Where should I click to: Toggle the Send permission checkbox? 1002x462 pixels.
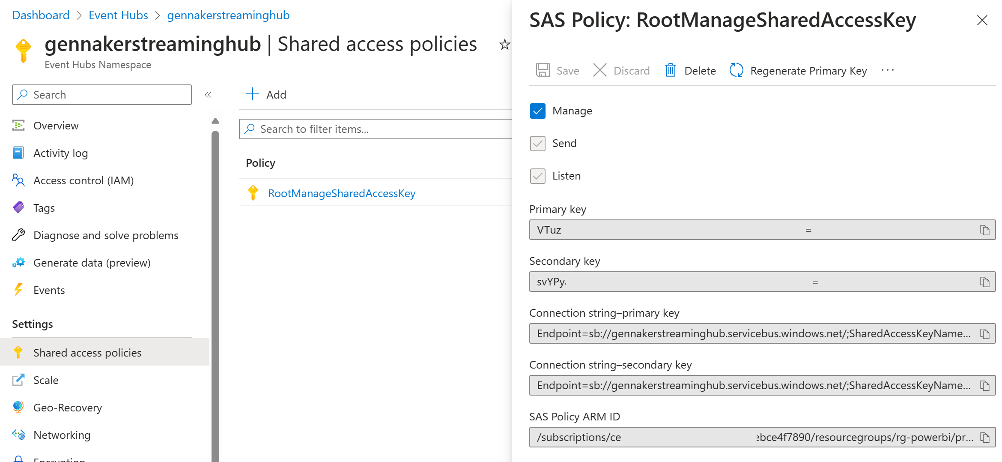[538, 144]
